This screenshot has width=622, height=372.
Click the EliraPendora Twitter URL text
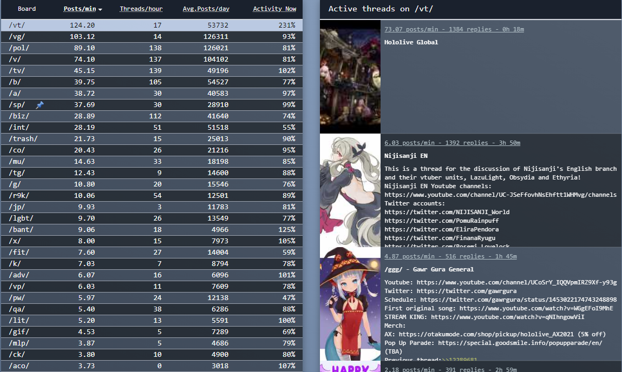click(442, 230)
